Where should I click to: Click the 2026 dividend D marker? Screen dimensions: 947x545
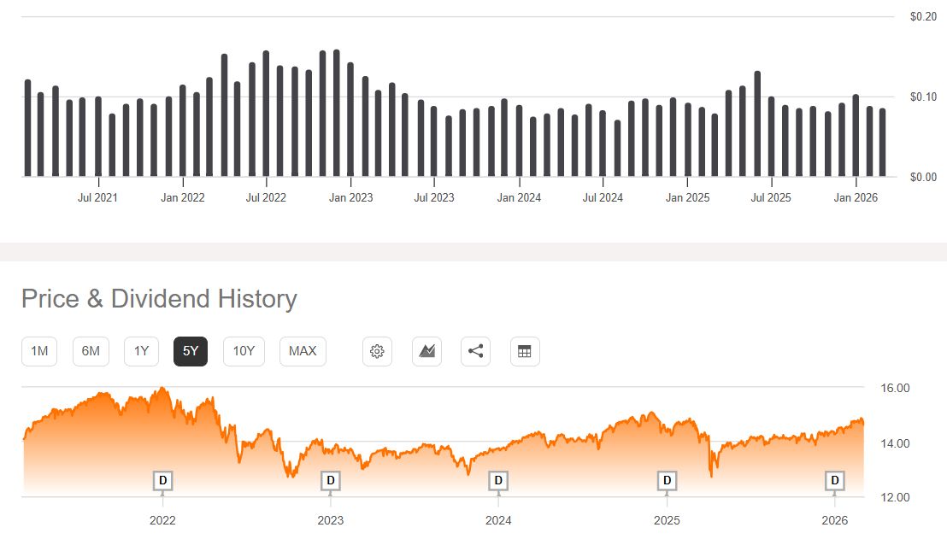[x=835, y=481]
